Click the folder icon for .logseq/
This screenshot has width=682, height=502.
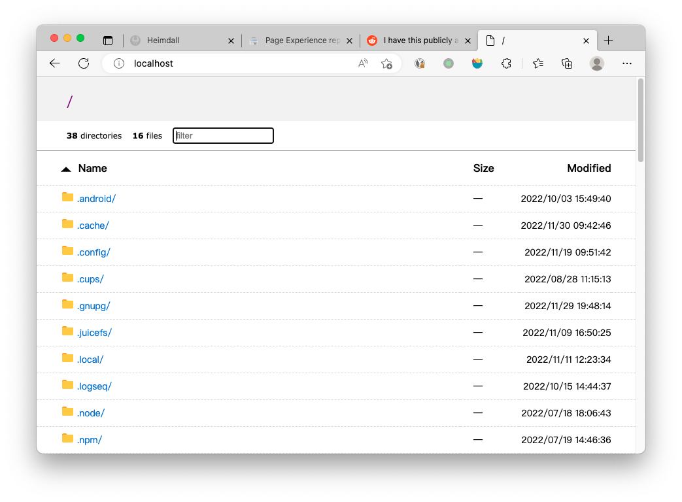point(67,385)
